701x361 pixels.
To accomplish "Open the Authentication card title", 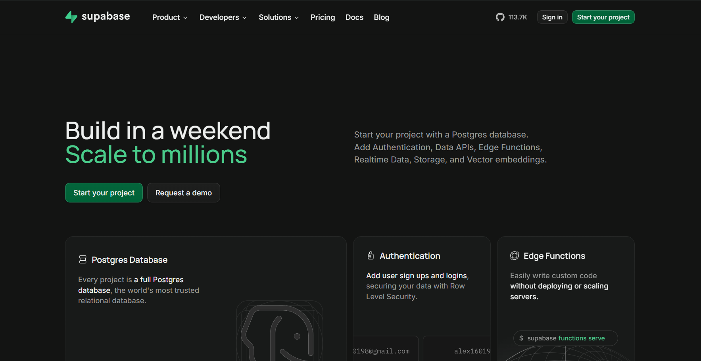I will click(x=410, y=256).
